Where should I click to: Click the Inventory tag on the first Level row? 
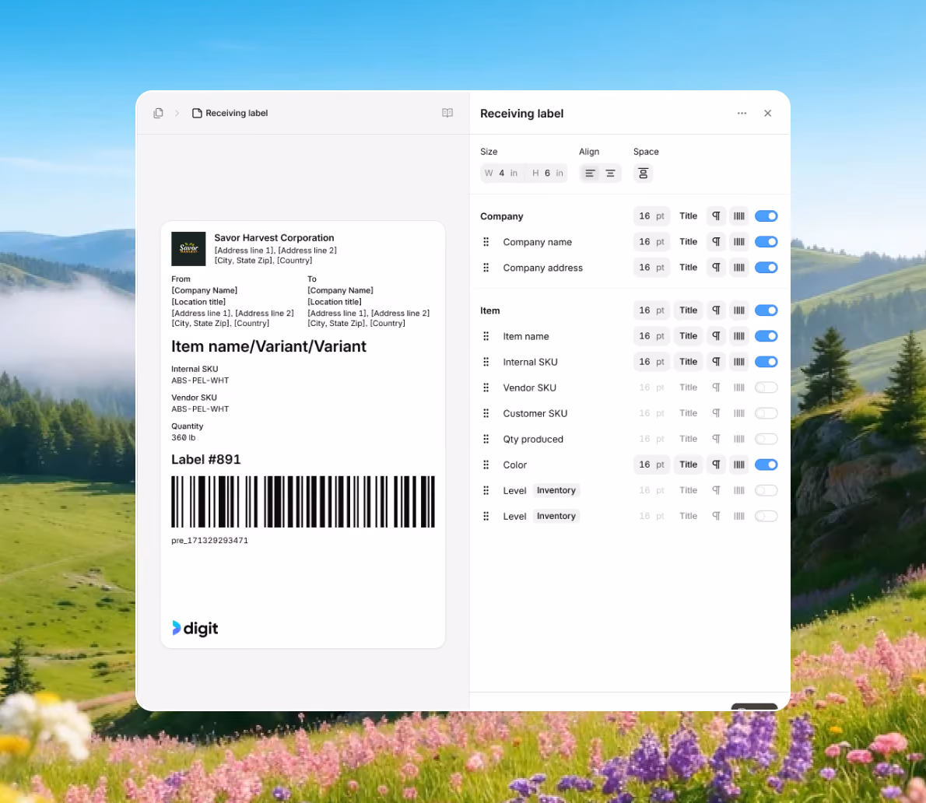coord(556,490)
